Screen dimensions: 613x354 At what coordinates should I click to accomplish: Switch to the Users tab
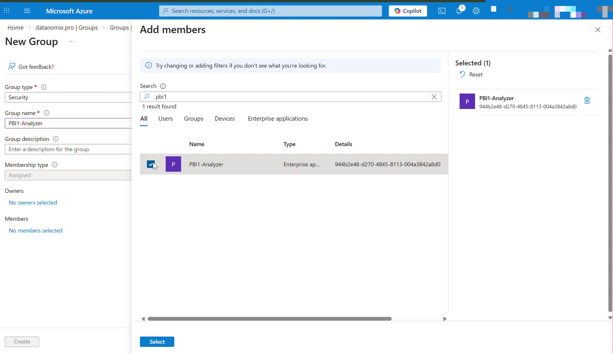(166, 119)
